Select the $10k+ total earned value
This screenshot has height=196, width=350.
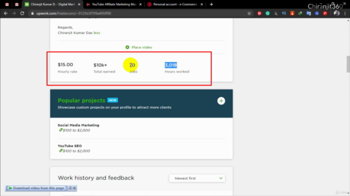(100, 65)
